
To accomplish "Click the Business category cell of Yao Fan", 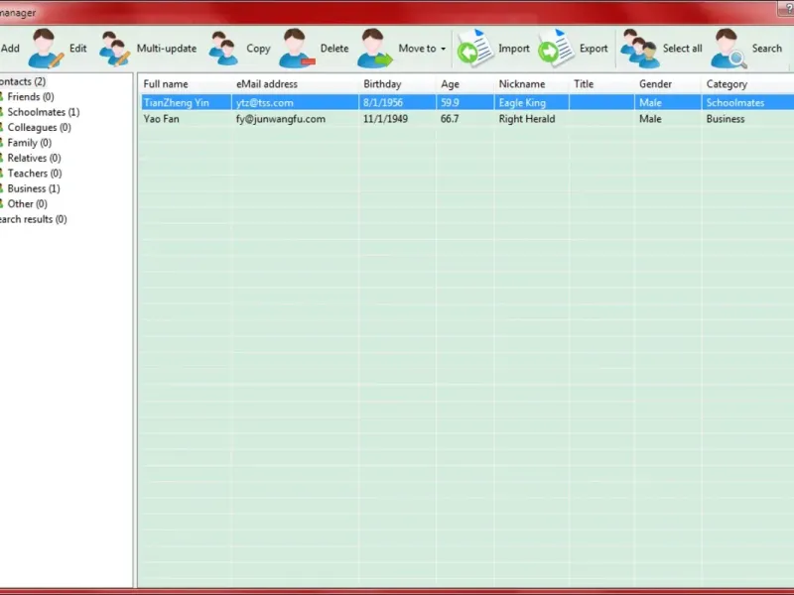I will (726, 119).
